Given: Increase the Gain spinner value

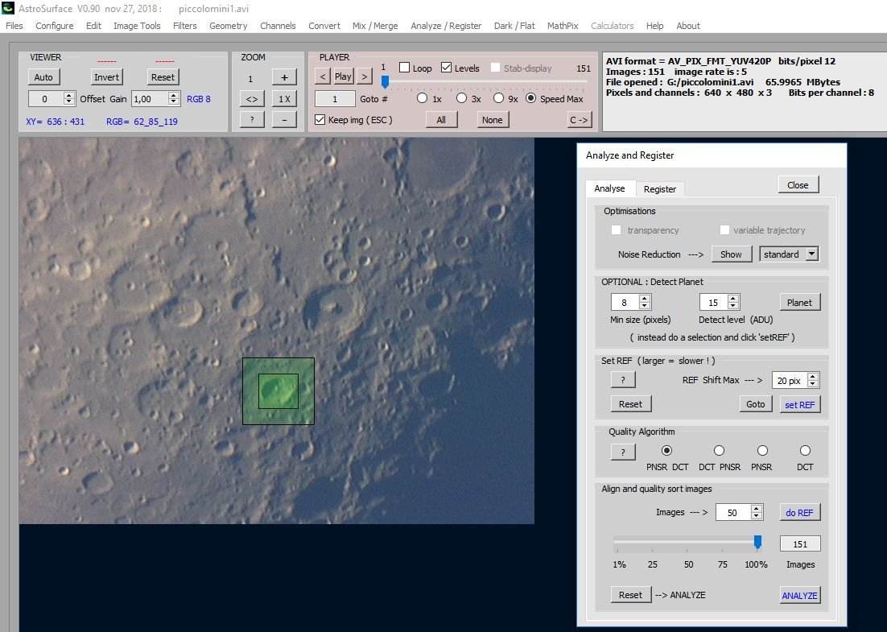Looking at the screenshot, I should tap(173, 95).
